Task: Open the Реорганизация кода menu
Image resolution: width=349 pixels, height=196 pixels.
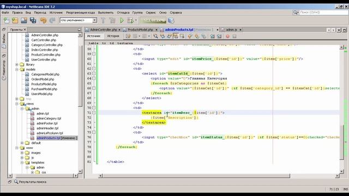Action: click(x=80, y=13)
